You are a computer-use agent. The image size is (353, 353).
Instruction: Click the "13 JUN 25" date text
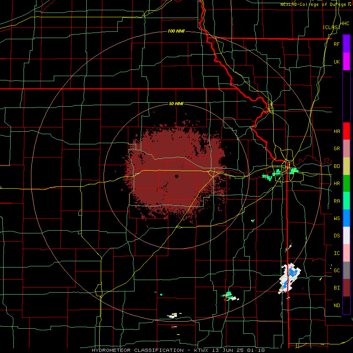tap(228, 350)
